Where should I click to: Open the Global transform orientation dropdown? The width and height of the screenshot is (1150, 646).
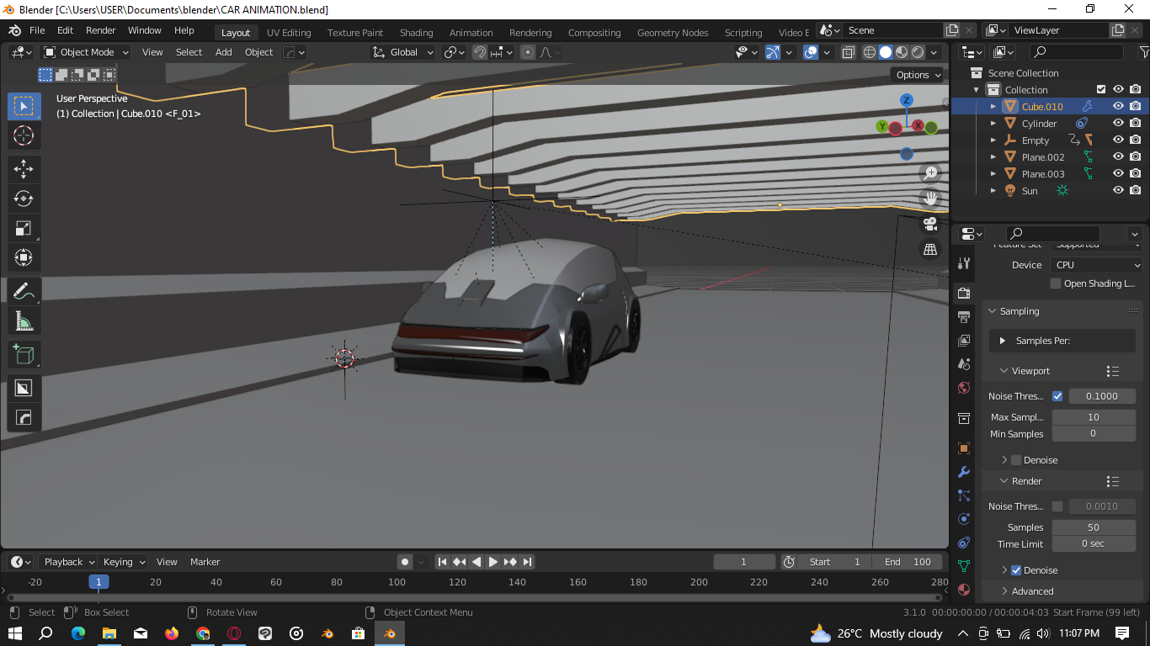[403, 52]
